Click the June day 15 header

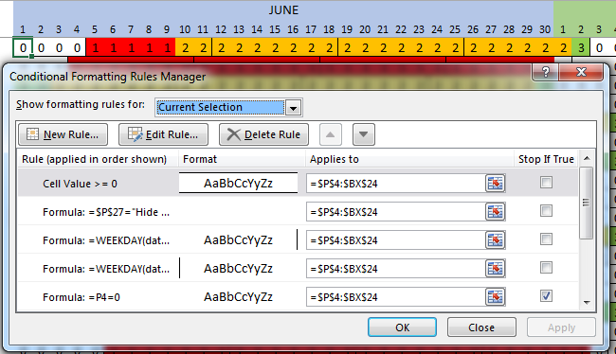coord(275,29)
